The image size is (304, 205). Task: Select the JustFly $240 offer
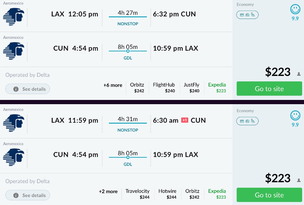coord(192,87)
